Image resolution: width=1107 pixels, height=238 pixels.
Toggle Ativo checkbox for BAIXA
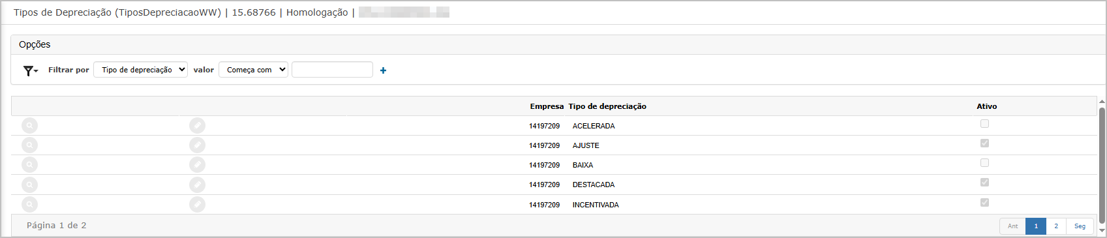tap(984, 162)
